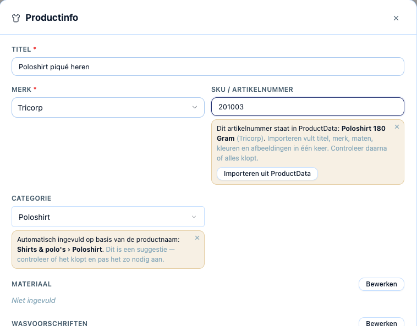This screenshot has width=417, height=326.
Task: Click the CATEGORIE field label
Action: click(31, 198)
